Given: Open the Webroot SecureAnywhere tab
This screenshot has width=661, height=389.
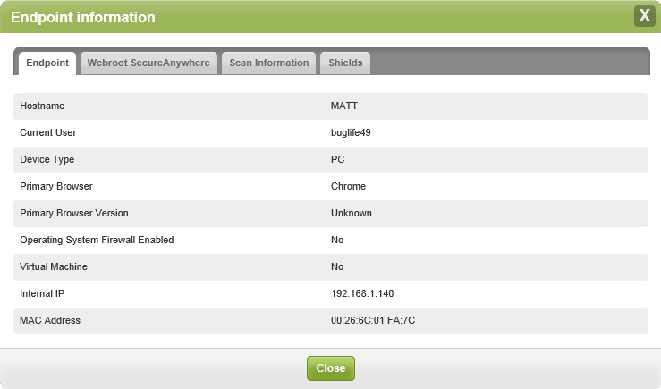Looking at the screenshot, I should tap(148, 63).
